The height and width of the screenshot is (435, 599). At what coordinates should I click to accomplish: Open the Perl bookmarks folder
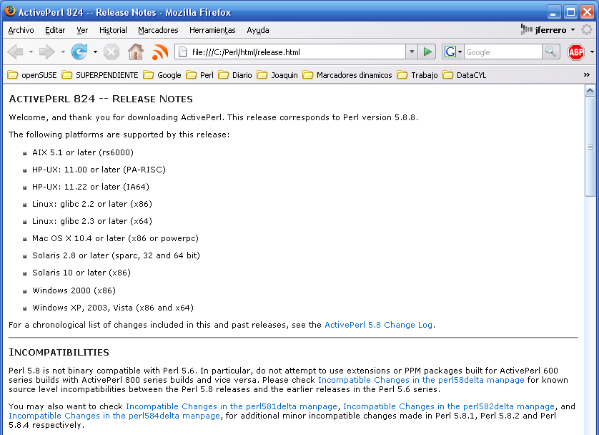coord(200,75)
